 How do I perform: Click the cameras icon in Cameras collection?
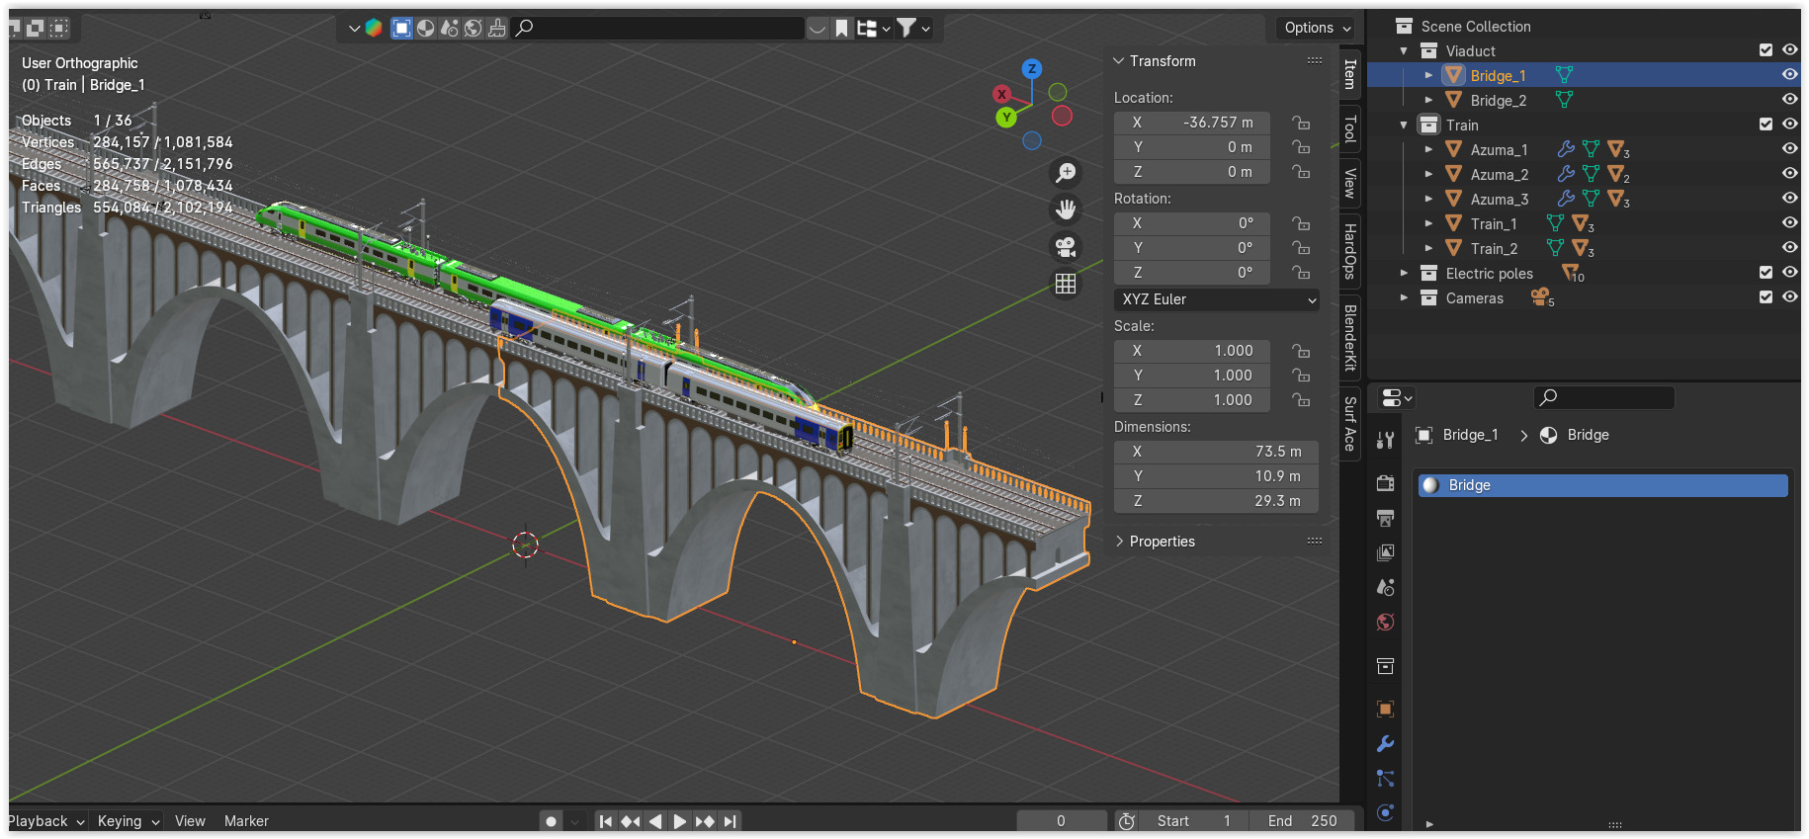pyautogui.click(x=1540, y=295)
